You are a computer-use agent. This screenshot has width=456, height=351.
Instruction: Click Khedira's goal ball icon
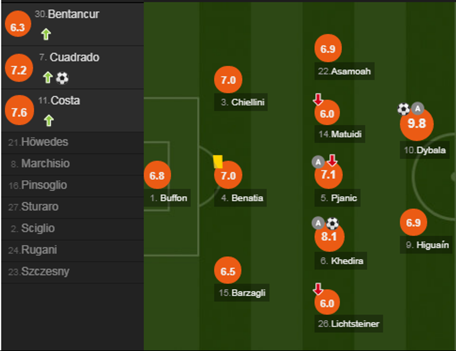[332, 223]
